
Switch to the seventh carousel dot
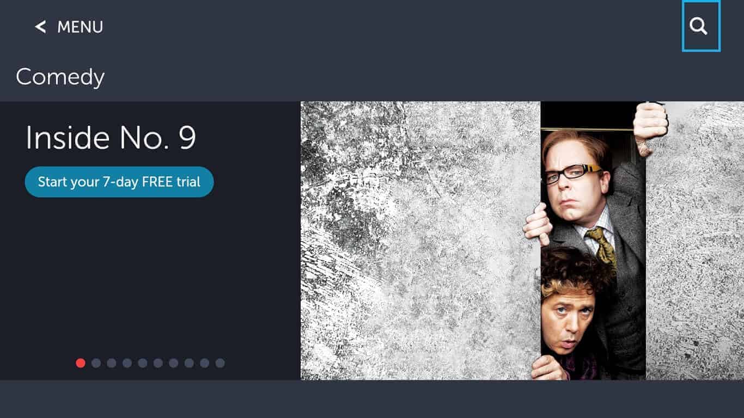click(x=173, y=363)
